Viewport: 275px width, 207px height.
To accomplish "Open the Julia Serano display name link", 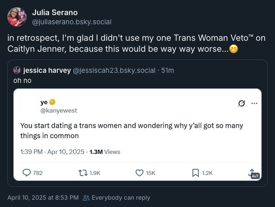I will click(x=55, y=12).
